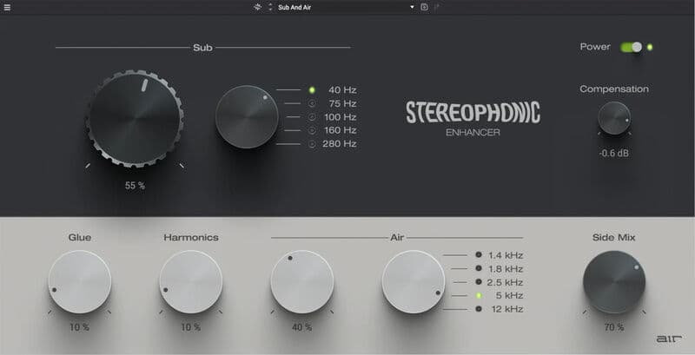Screen dimensions: 695x355
Task: Click the 40 % Air value
Action: point(301,327)
